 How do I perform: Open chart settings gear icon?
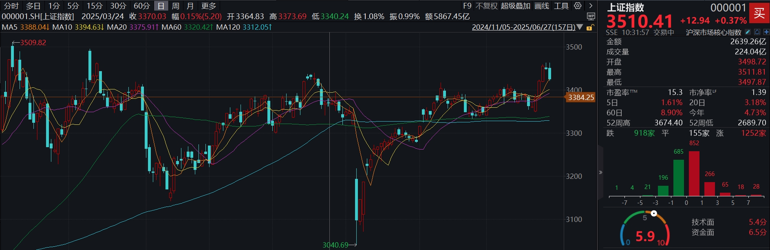point(578,6)
